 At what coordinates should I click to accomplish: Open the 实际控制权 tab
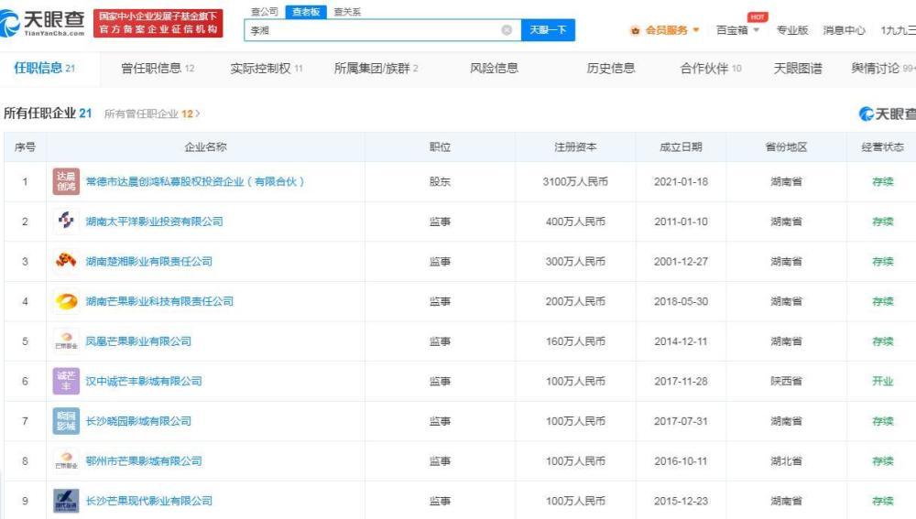(x=267, y=69)
